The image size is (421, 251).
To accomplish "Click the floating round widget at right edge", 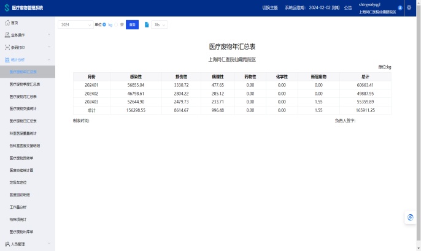I will [411, 217].
